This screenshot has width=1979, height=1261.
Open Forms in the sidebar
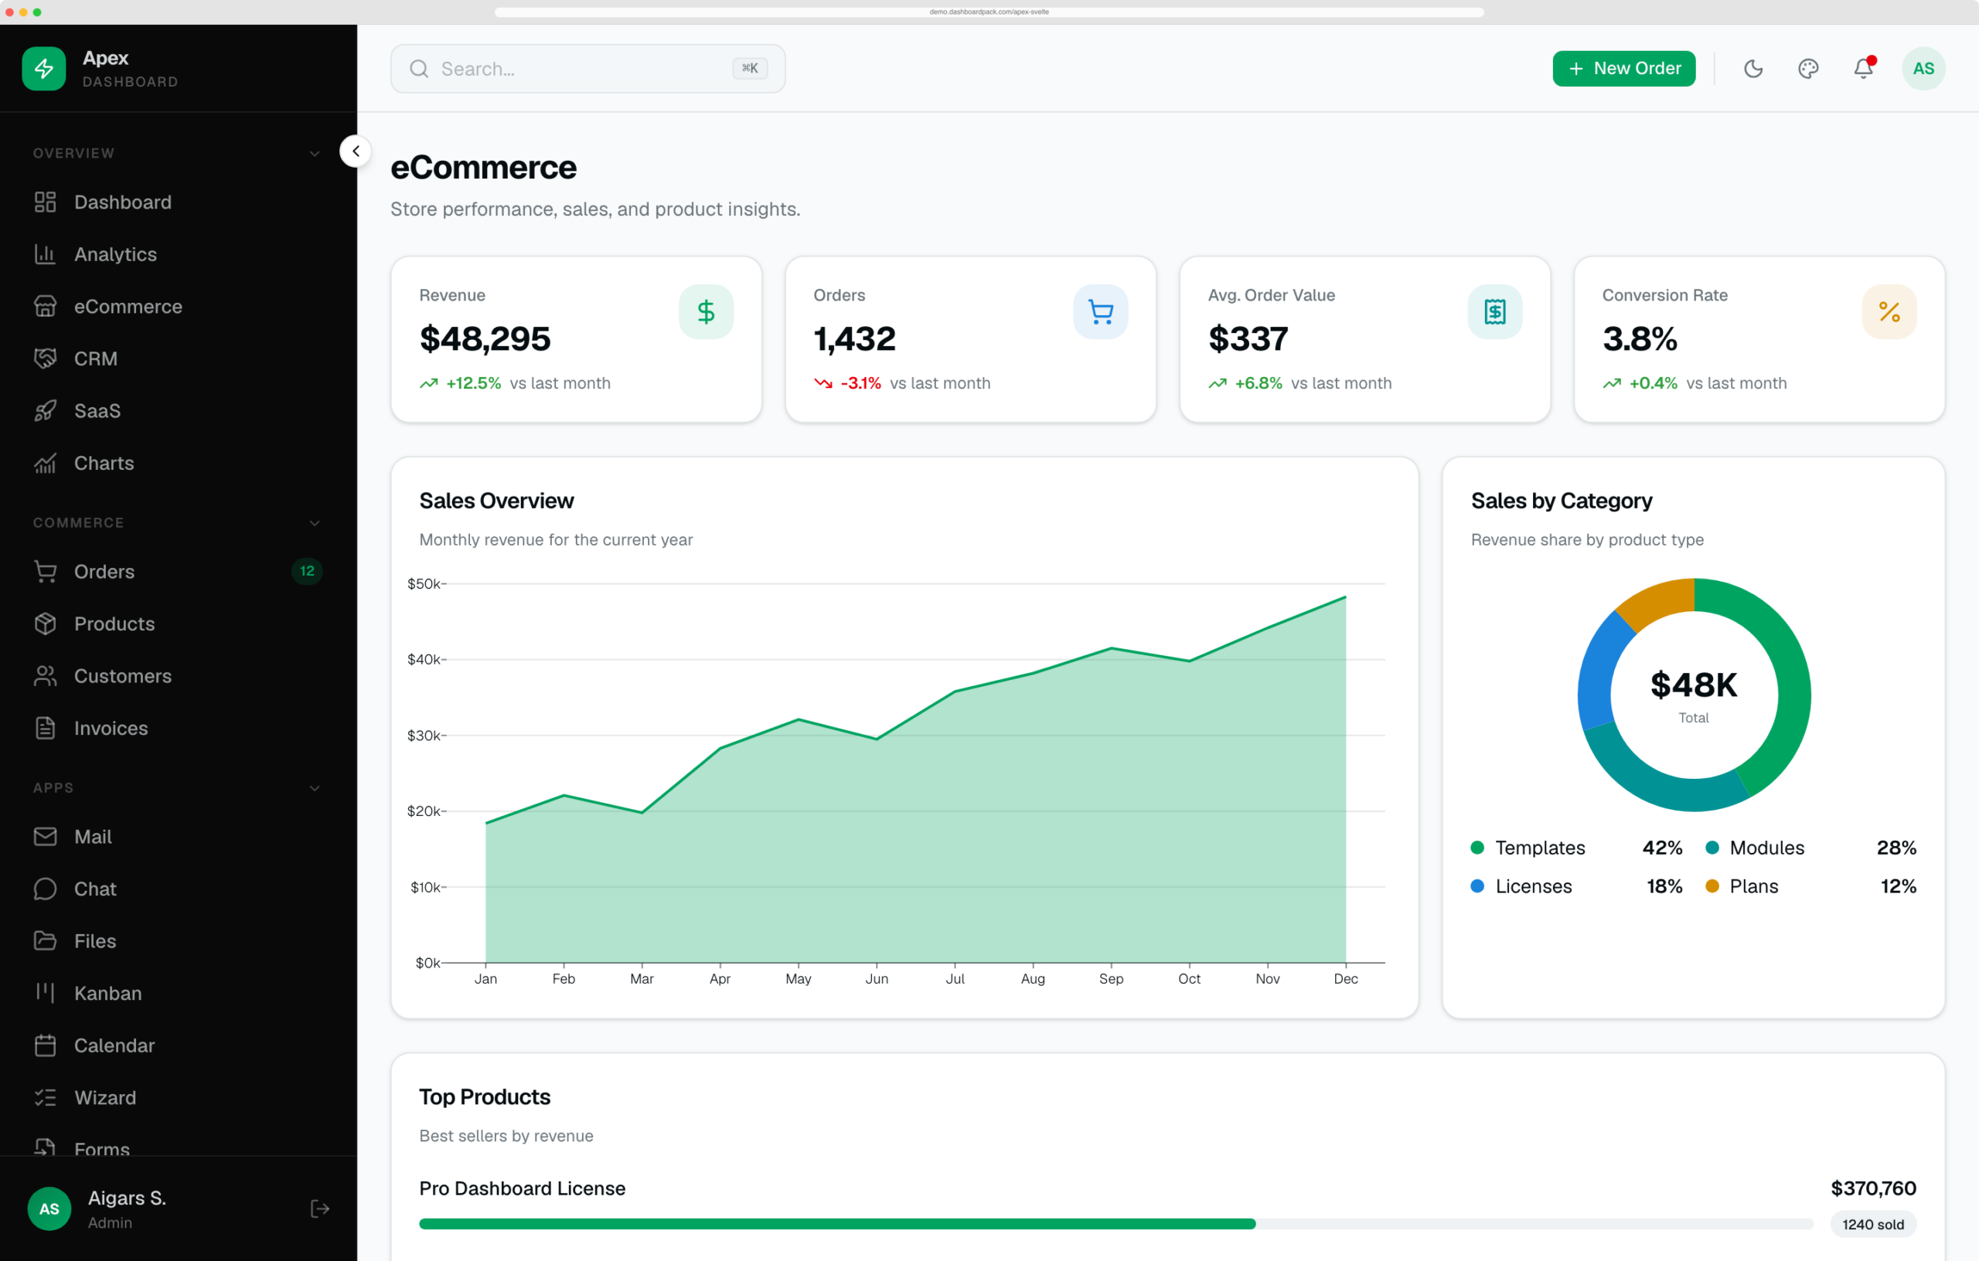[x=178, y=1148]
